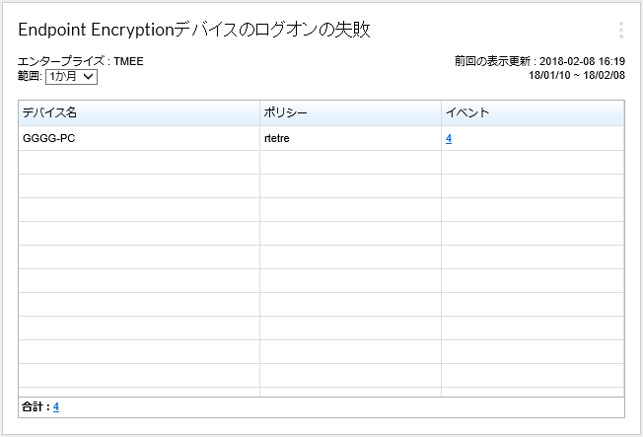643x437 pixels.
Task: Click the Endpoint Encryption widget title
Action: 194,30
